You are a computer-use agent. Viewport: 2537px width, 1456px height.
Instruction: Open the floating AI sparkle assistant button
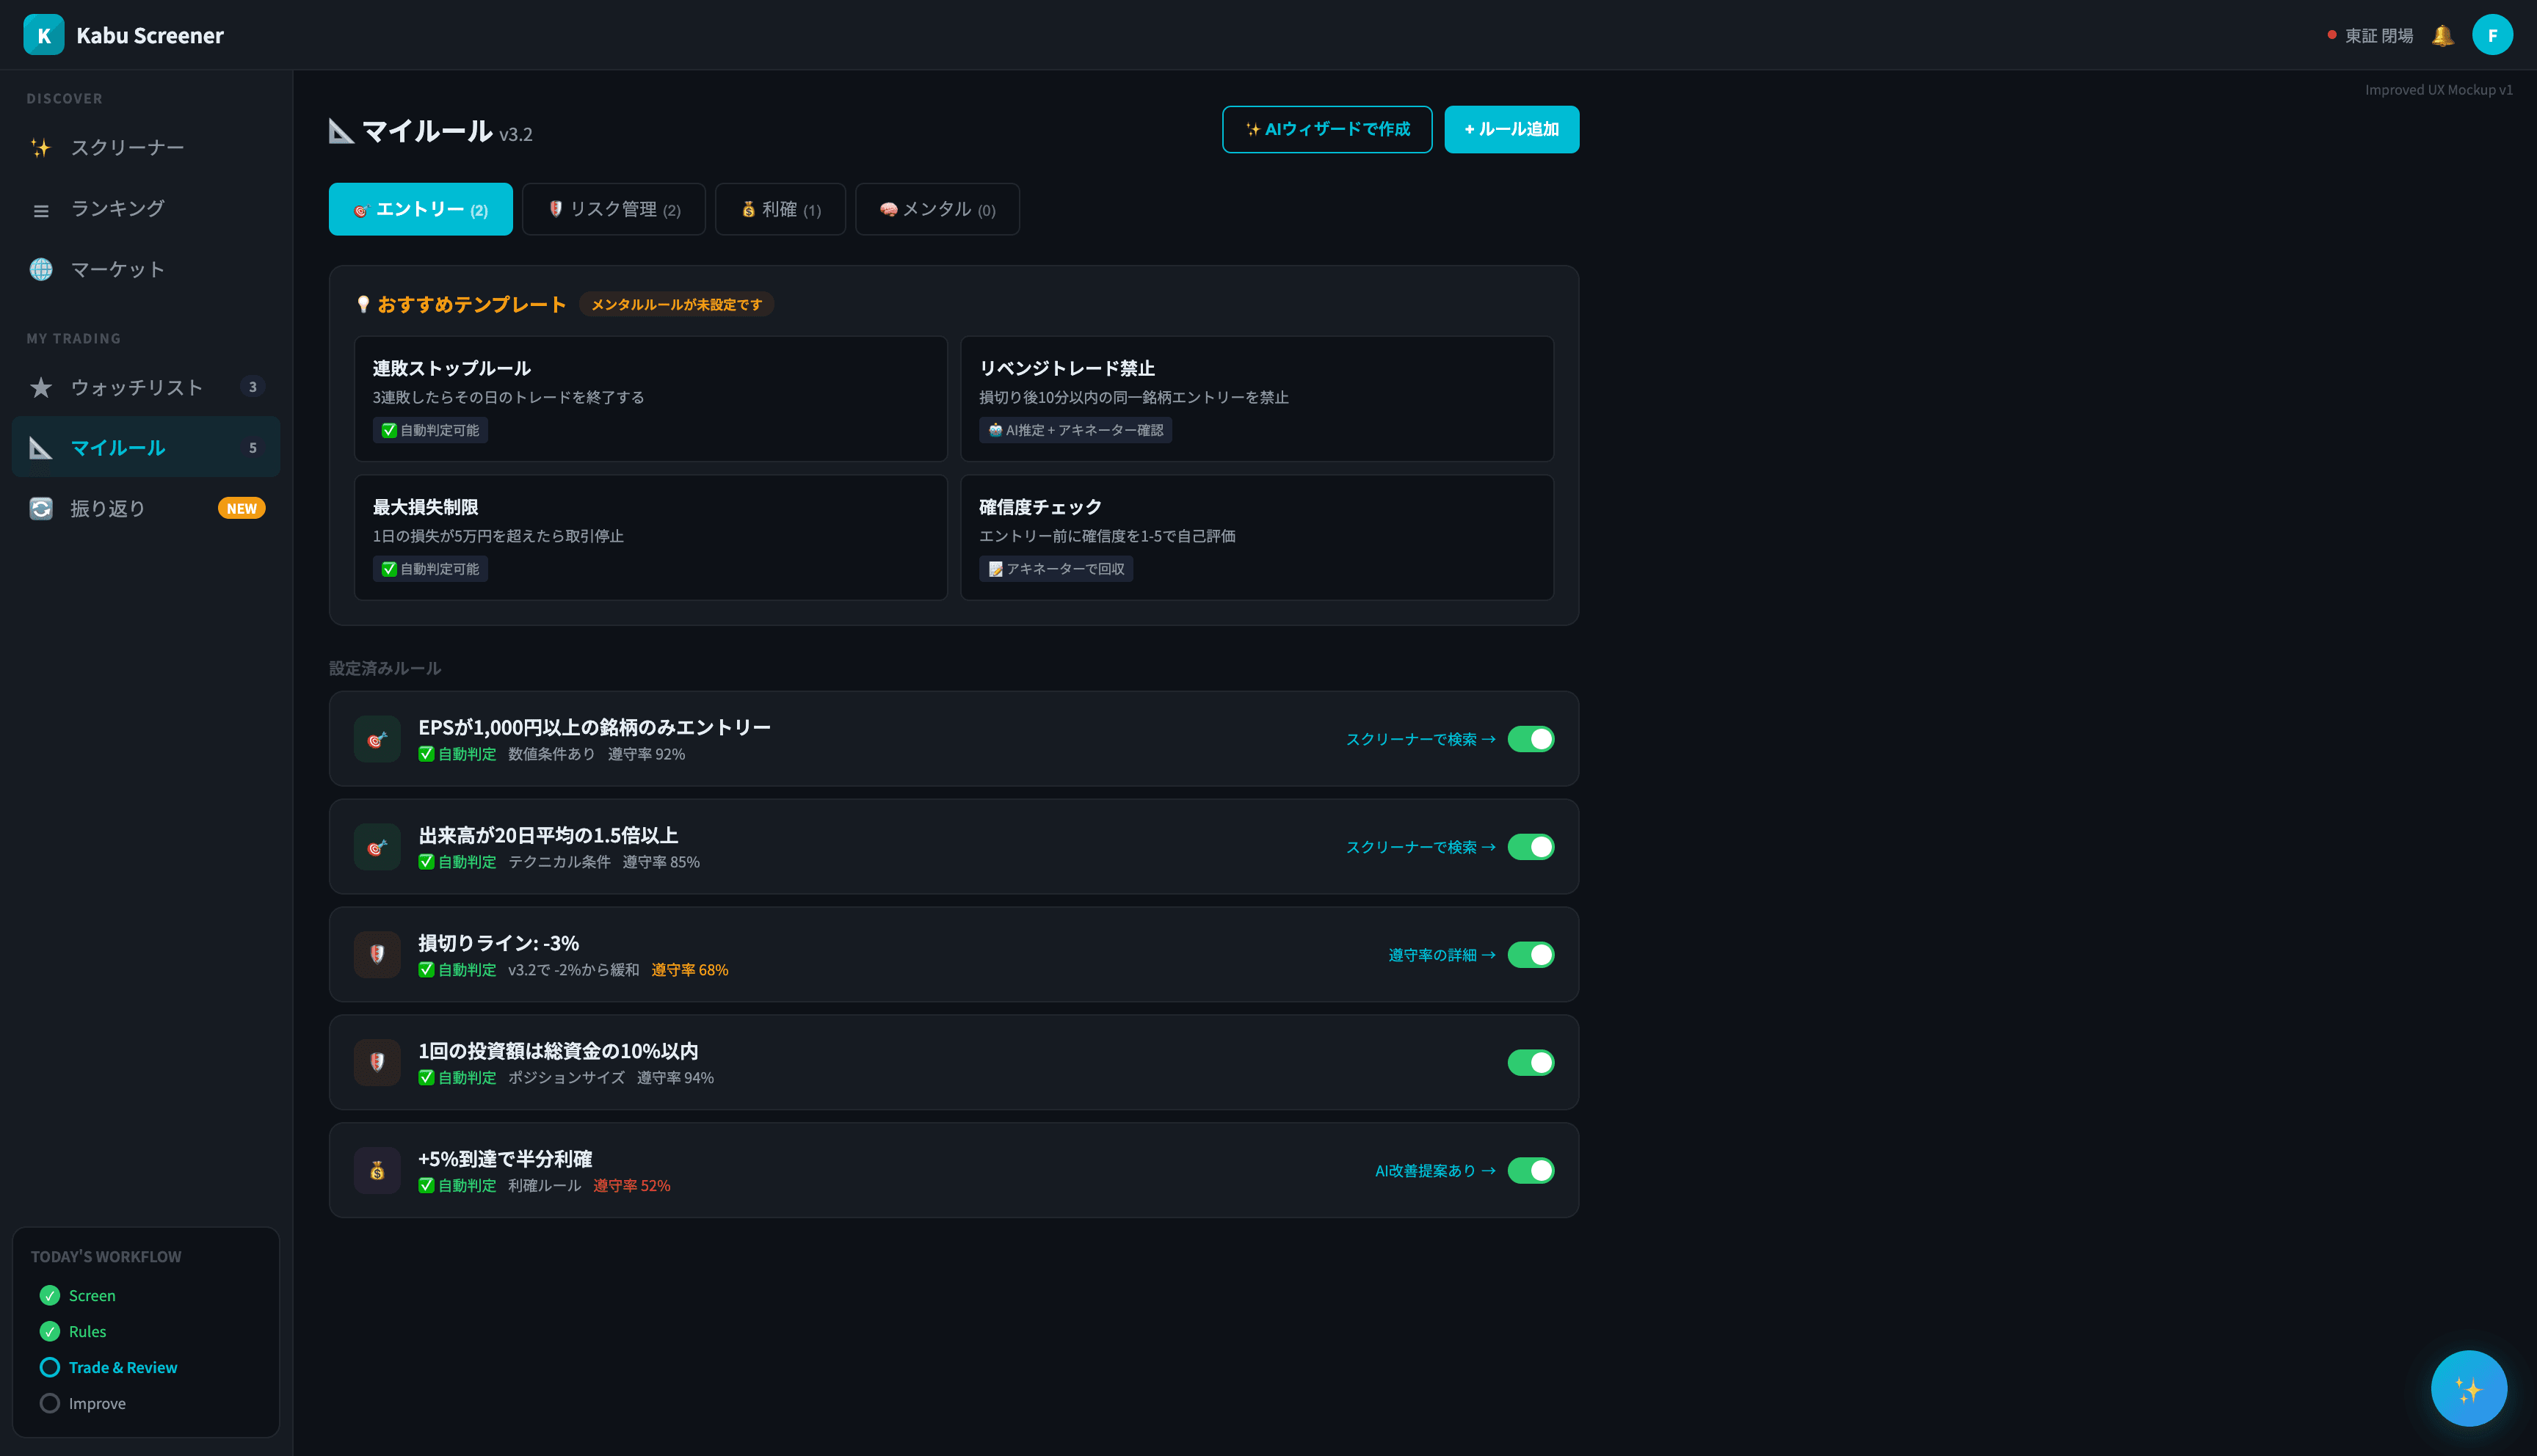2468,1388
